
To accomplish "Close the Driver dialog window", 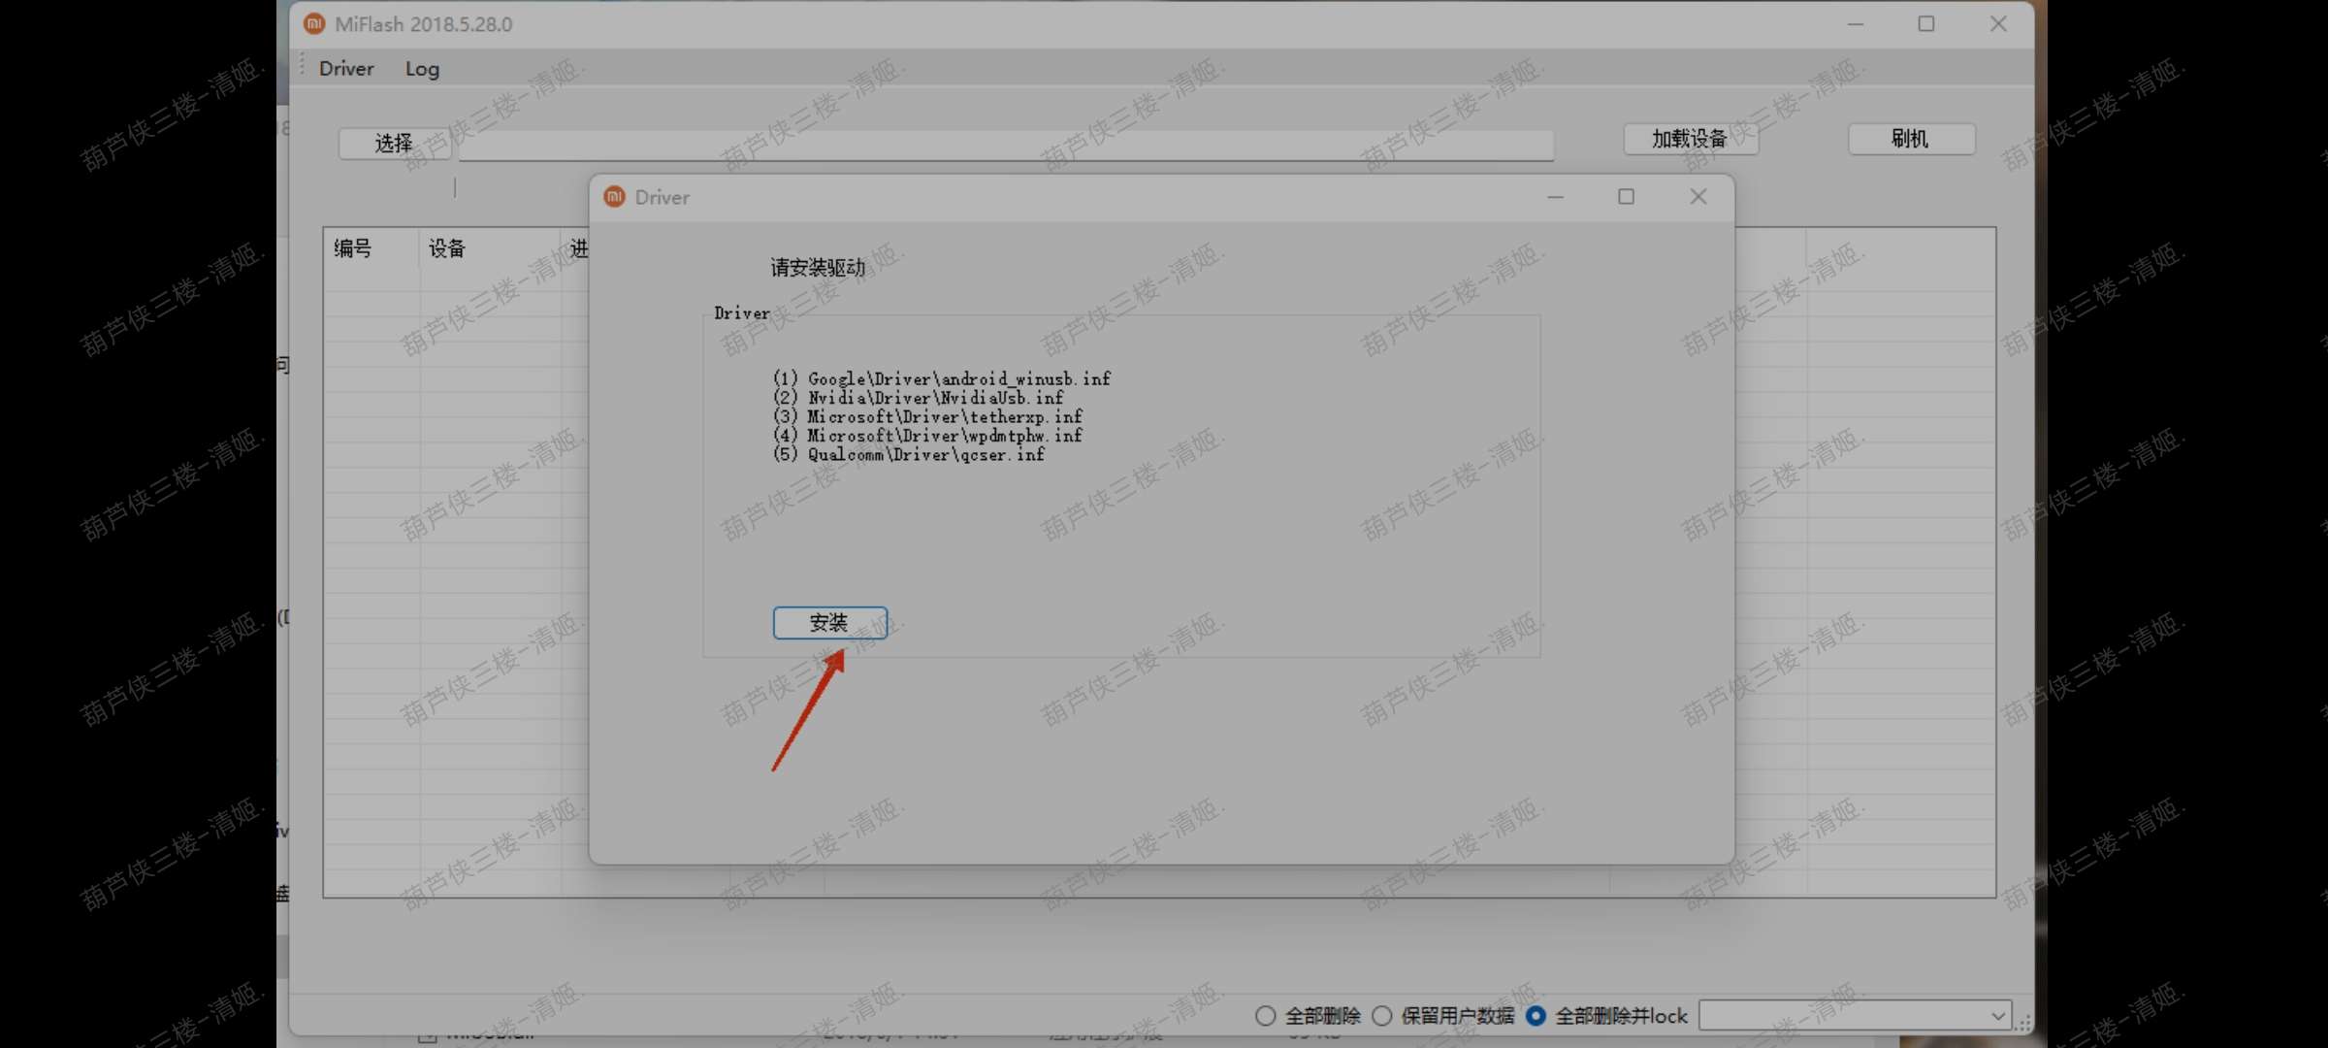I will (1698, 197).
